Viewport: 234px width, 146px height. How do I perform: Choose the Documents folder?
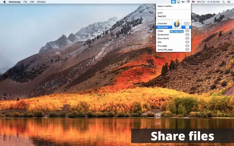[x=163, y=38]
